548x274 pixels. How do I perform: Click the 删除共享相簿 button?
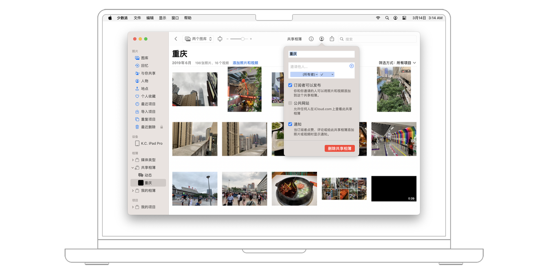(340, 148)
